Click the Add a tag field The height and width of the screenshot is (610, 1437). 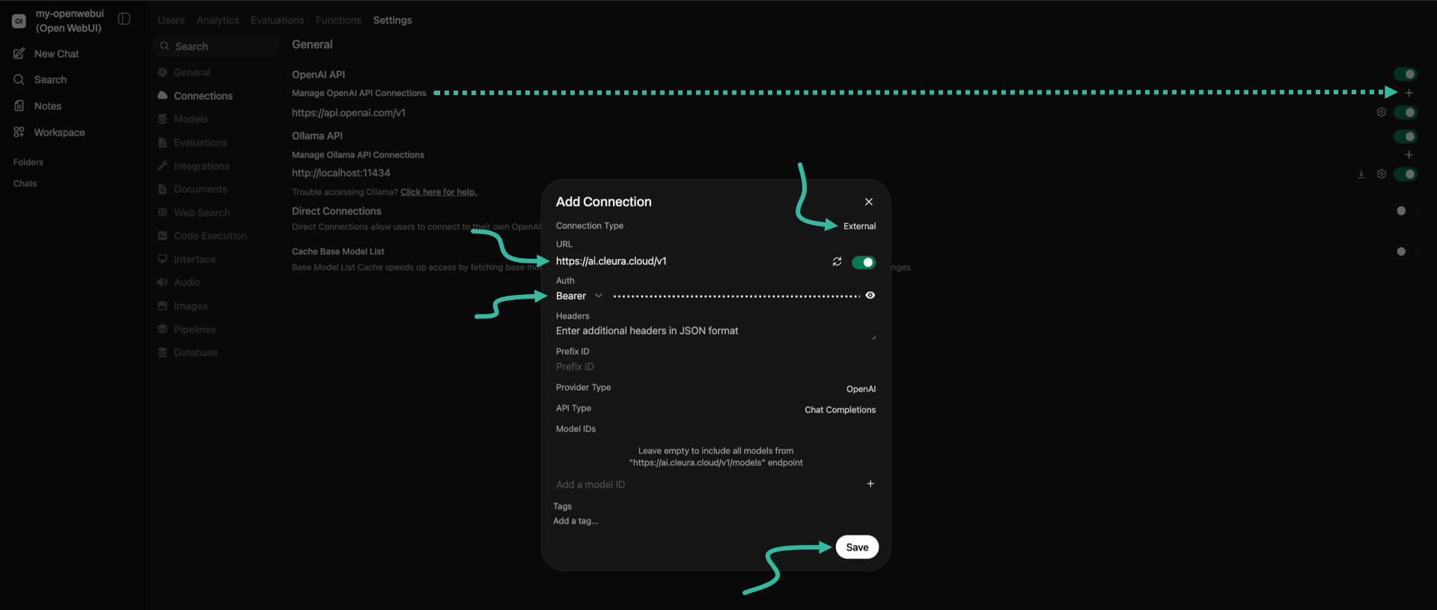click(x=576, y=521)
